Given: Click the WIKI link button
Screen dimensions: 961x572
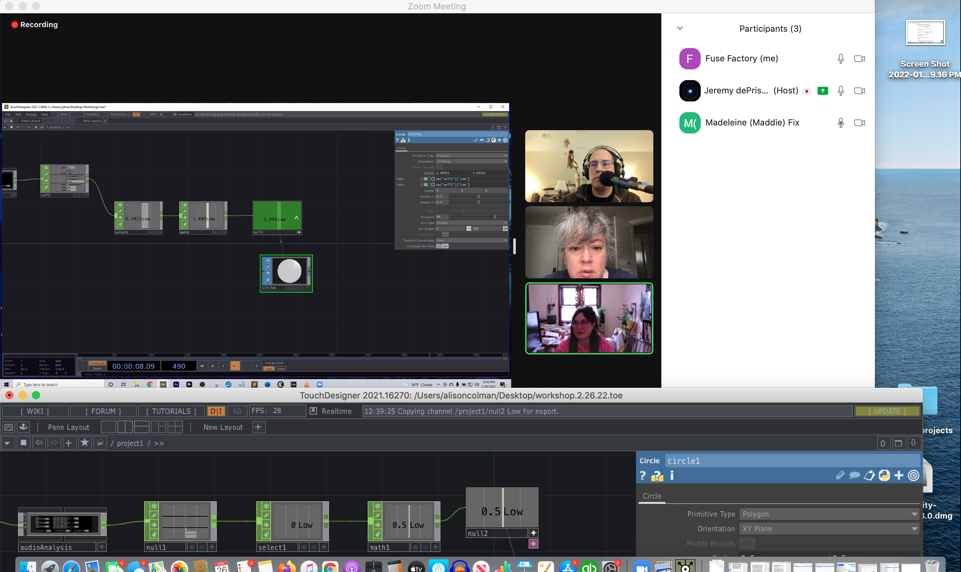Looking at the screenshot, I should coord(35,411).
